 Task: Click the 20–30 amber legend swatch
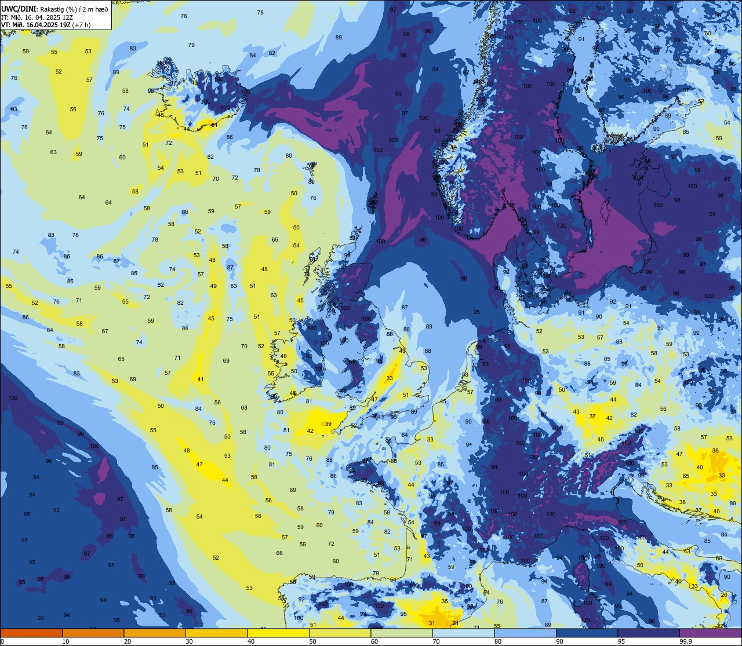[x=155, y=633]
